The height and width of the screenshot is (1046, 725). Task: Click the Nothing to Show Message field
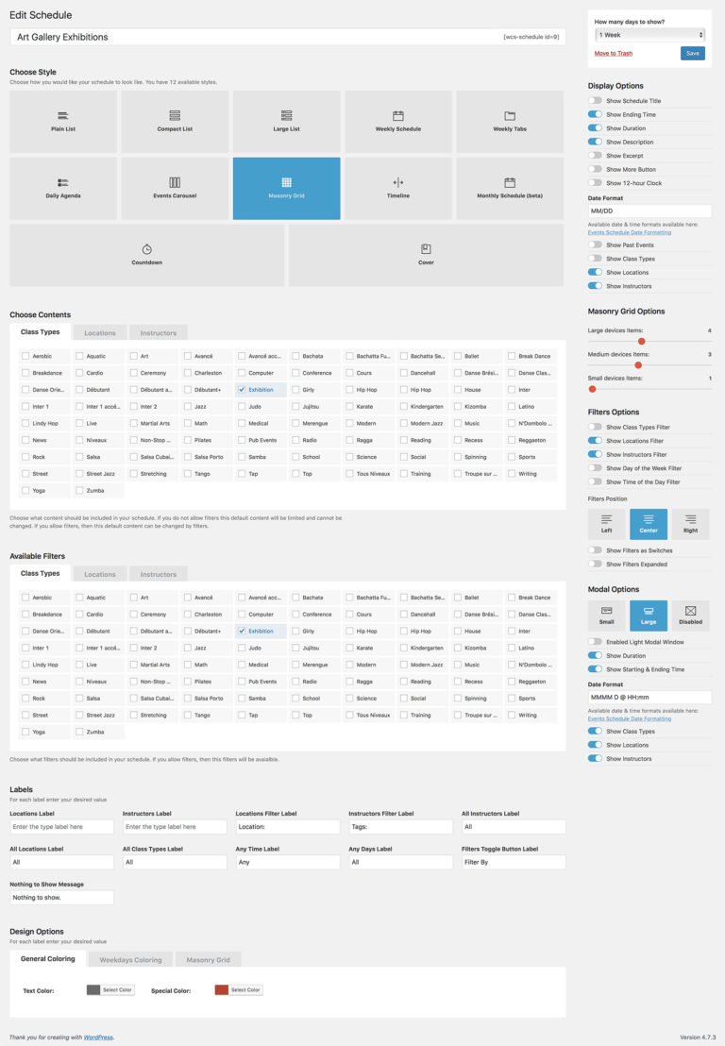click(x=61, y=898)
